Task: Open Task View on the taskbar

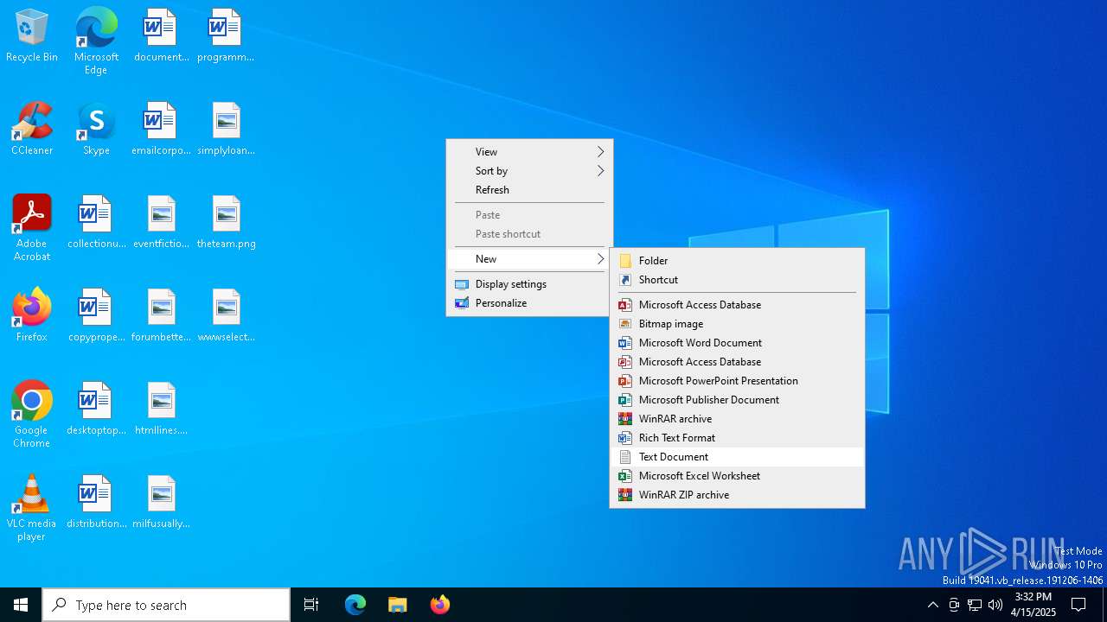Action: (311, 605)
